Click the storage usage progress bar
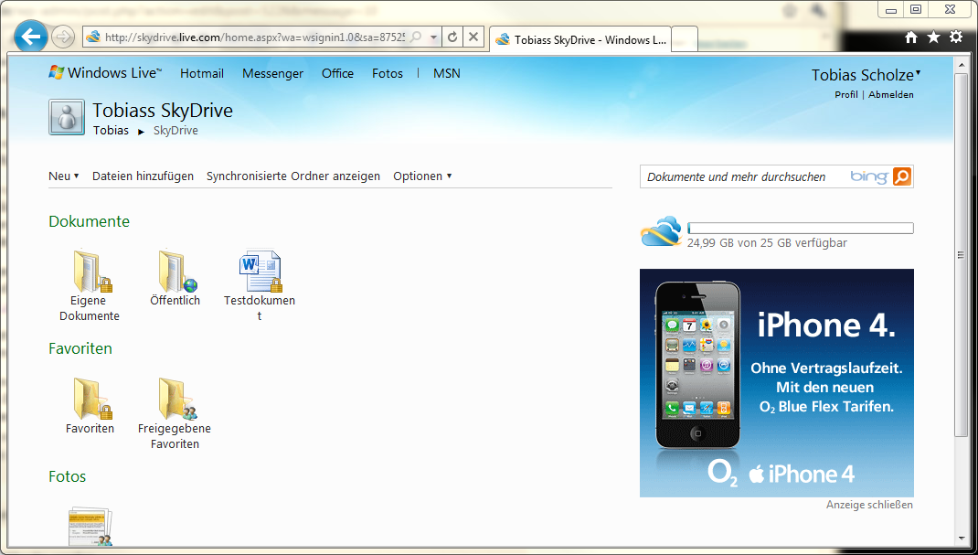This screenshot has width=978, height=555. coord(801,229)
